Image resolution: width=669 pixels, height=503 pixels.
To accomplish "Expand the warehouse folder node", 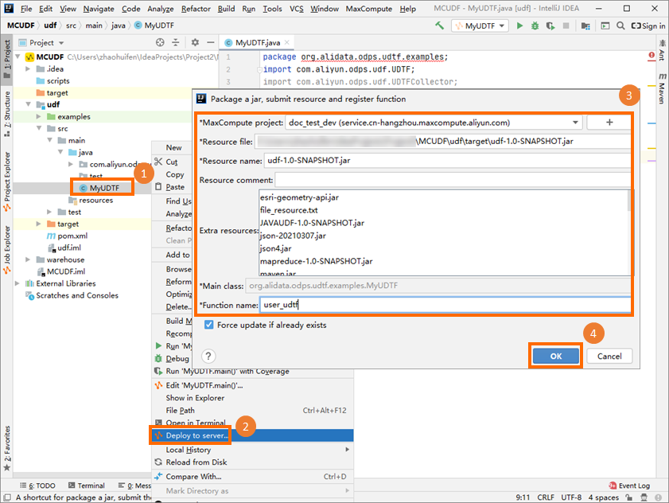I will click(28, 259).
